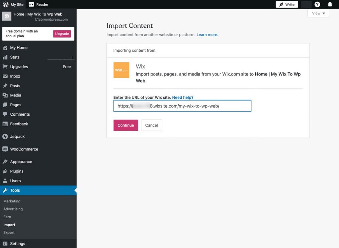339x248 pixels.
Task: Focus the Wix site URL field
Action: pyautogui.click(x=182, y=106)
